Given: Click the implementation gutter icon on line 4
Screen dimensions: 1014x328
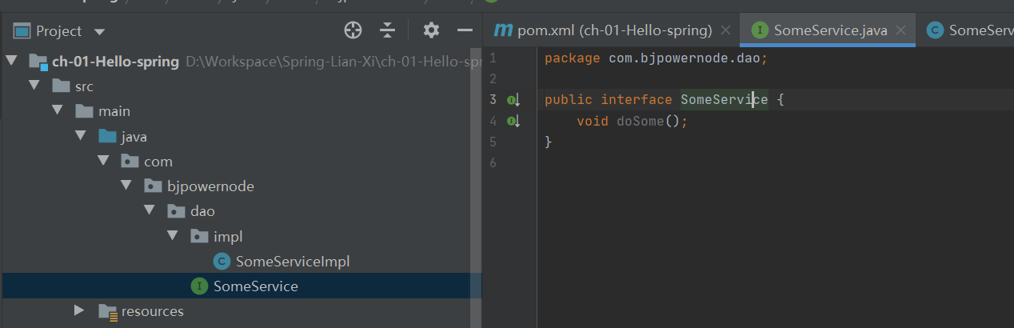Looking at the screenshot, I should [513, 122].
